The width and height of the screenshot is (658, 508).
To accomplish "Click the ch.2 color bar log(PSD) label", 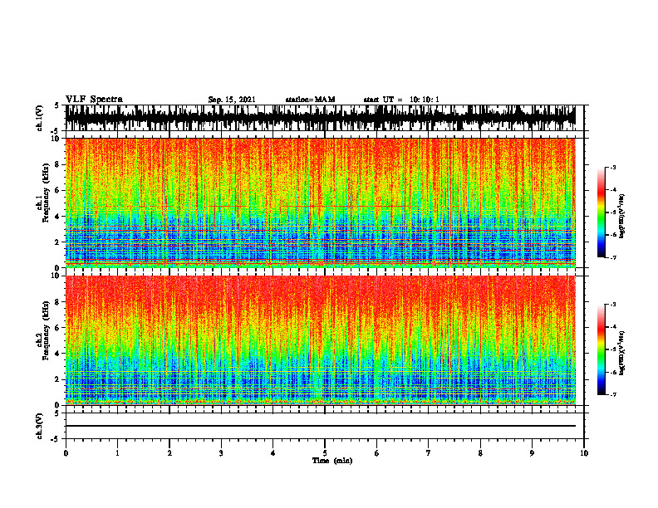I will pyautogui.click(x=621, y=353).
